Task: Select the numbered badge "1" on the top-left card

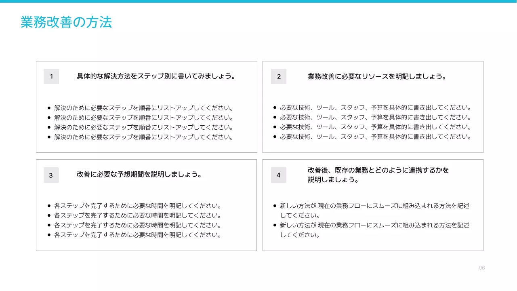Action: tap(51, 76)
